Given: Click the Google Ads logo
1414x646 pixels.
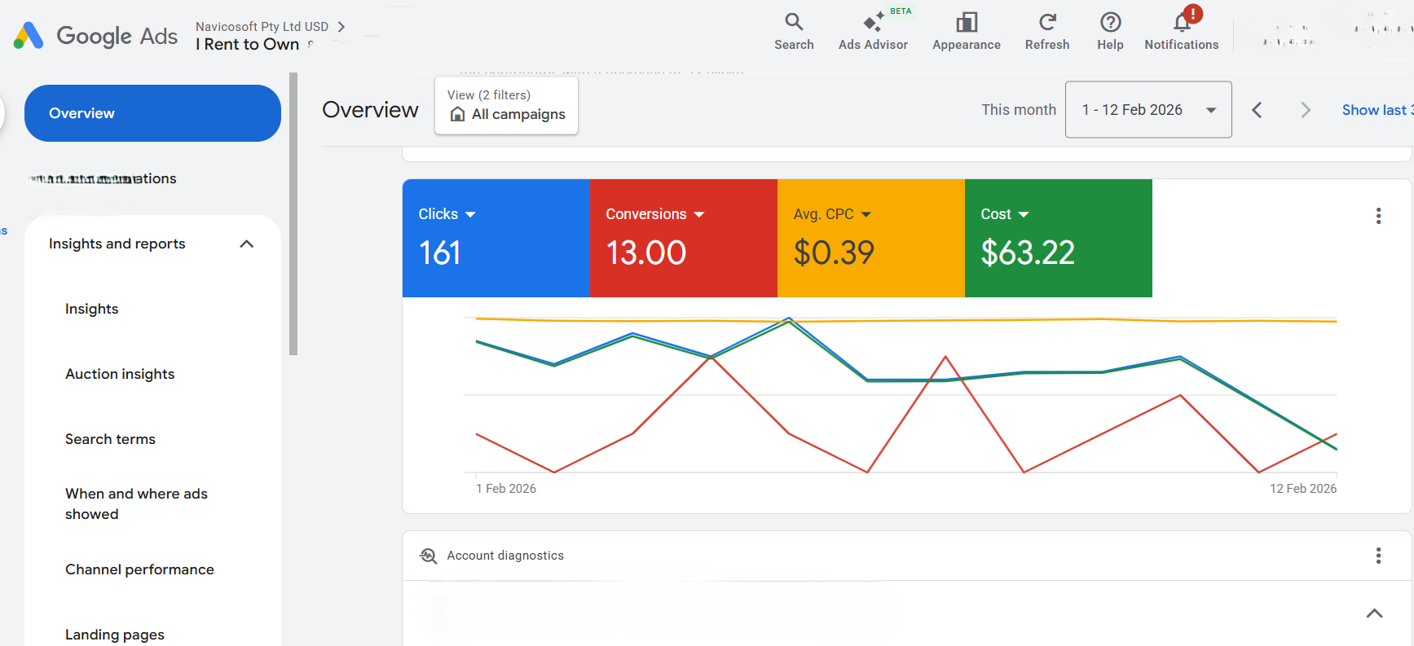Looking at the screenshot, I should (29, 36).
